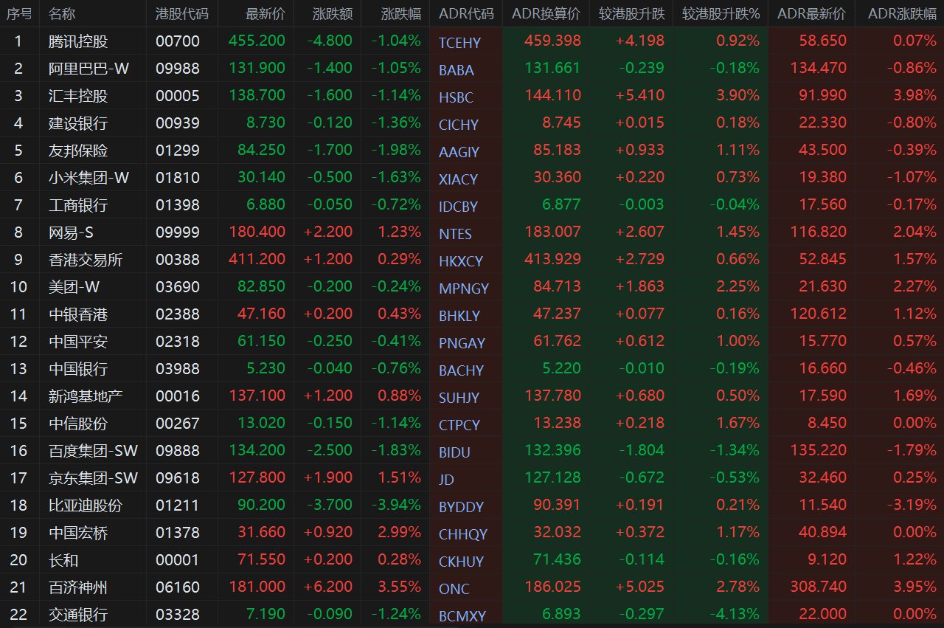Image resolution: width=944 pixels, height=628 pixels.
Task: Open the 百济神州 stock name
Action: pyautogui.click(x=78, y=587)
